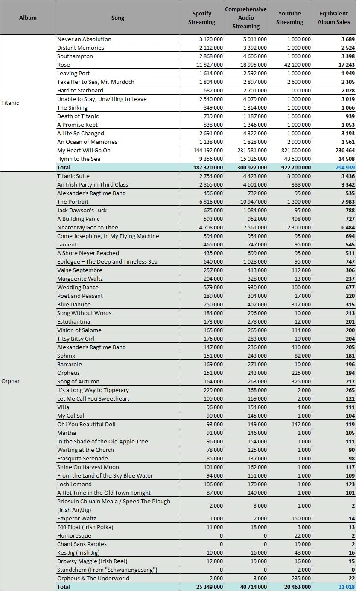
Task: Select the Orphan album cell
Action: (x=28, y=381)
